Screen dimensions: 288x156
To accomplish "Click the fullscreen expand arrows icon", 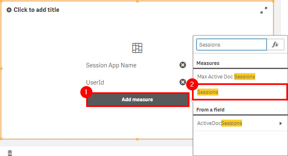I will tap(264, 10).
